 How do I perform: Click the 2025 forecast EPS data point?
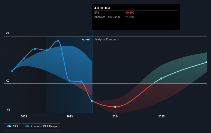[161, 79]
